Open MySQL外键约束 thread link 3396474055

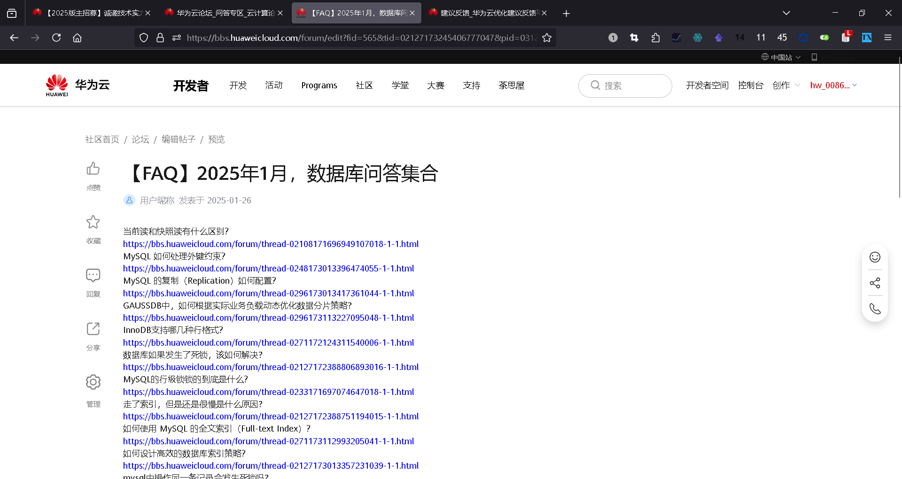269,269
